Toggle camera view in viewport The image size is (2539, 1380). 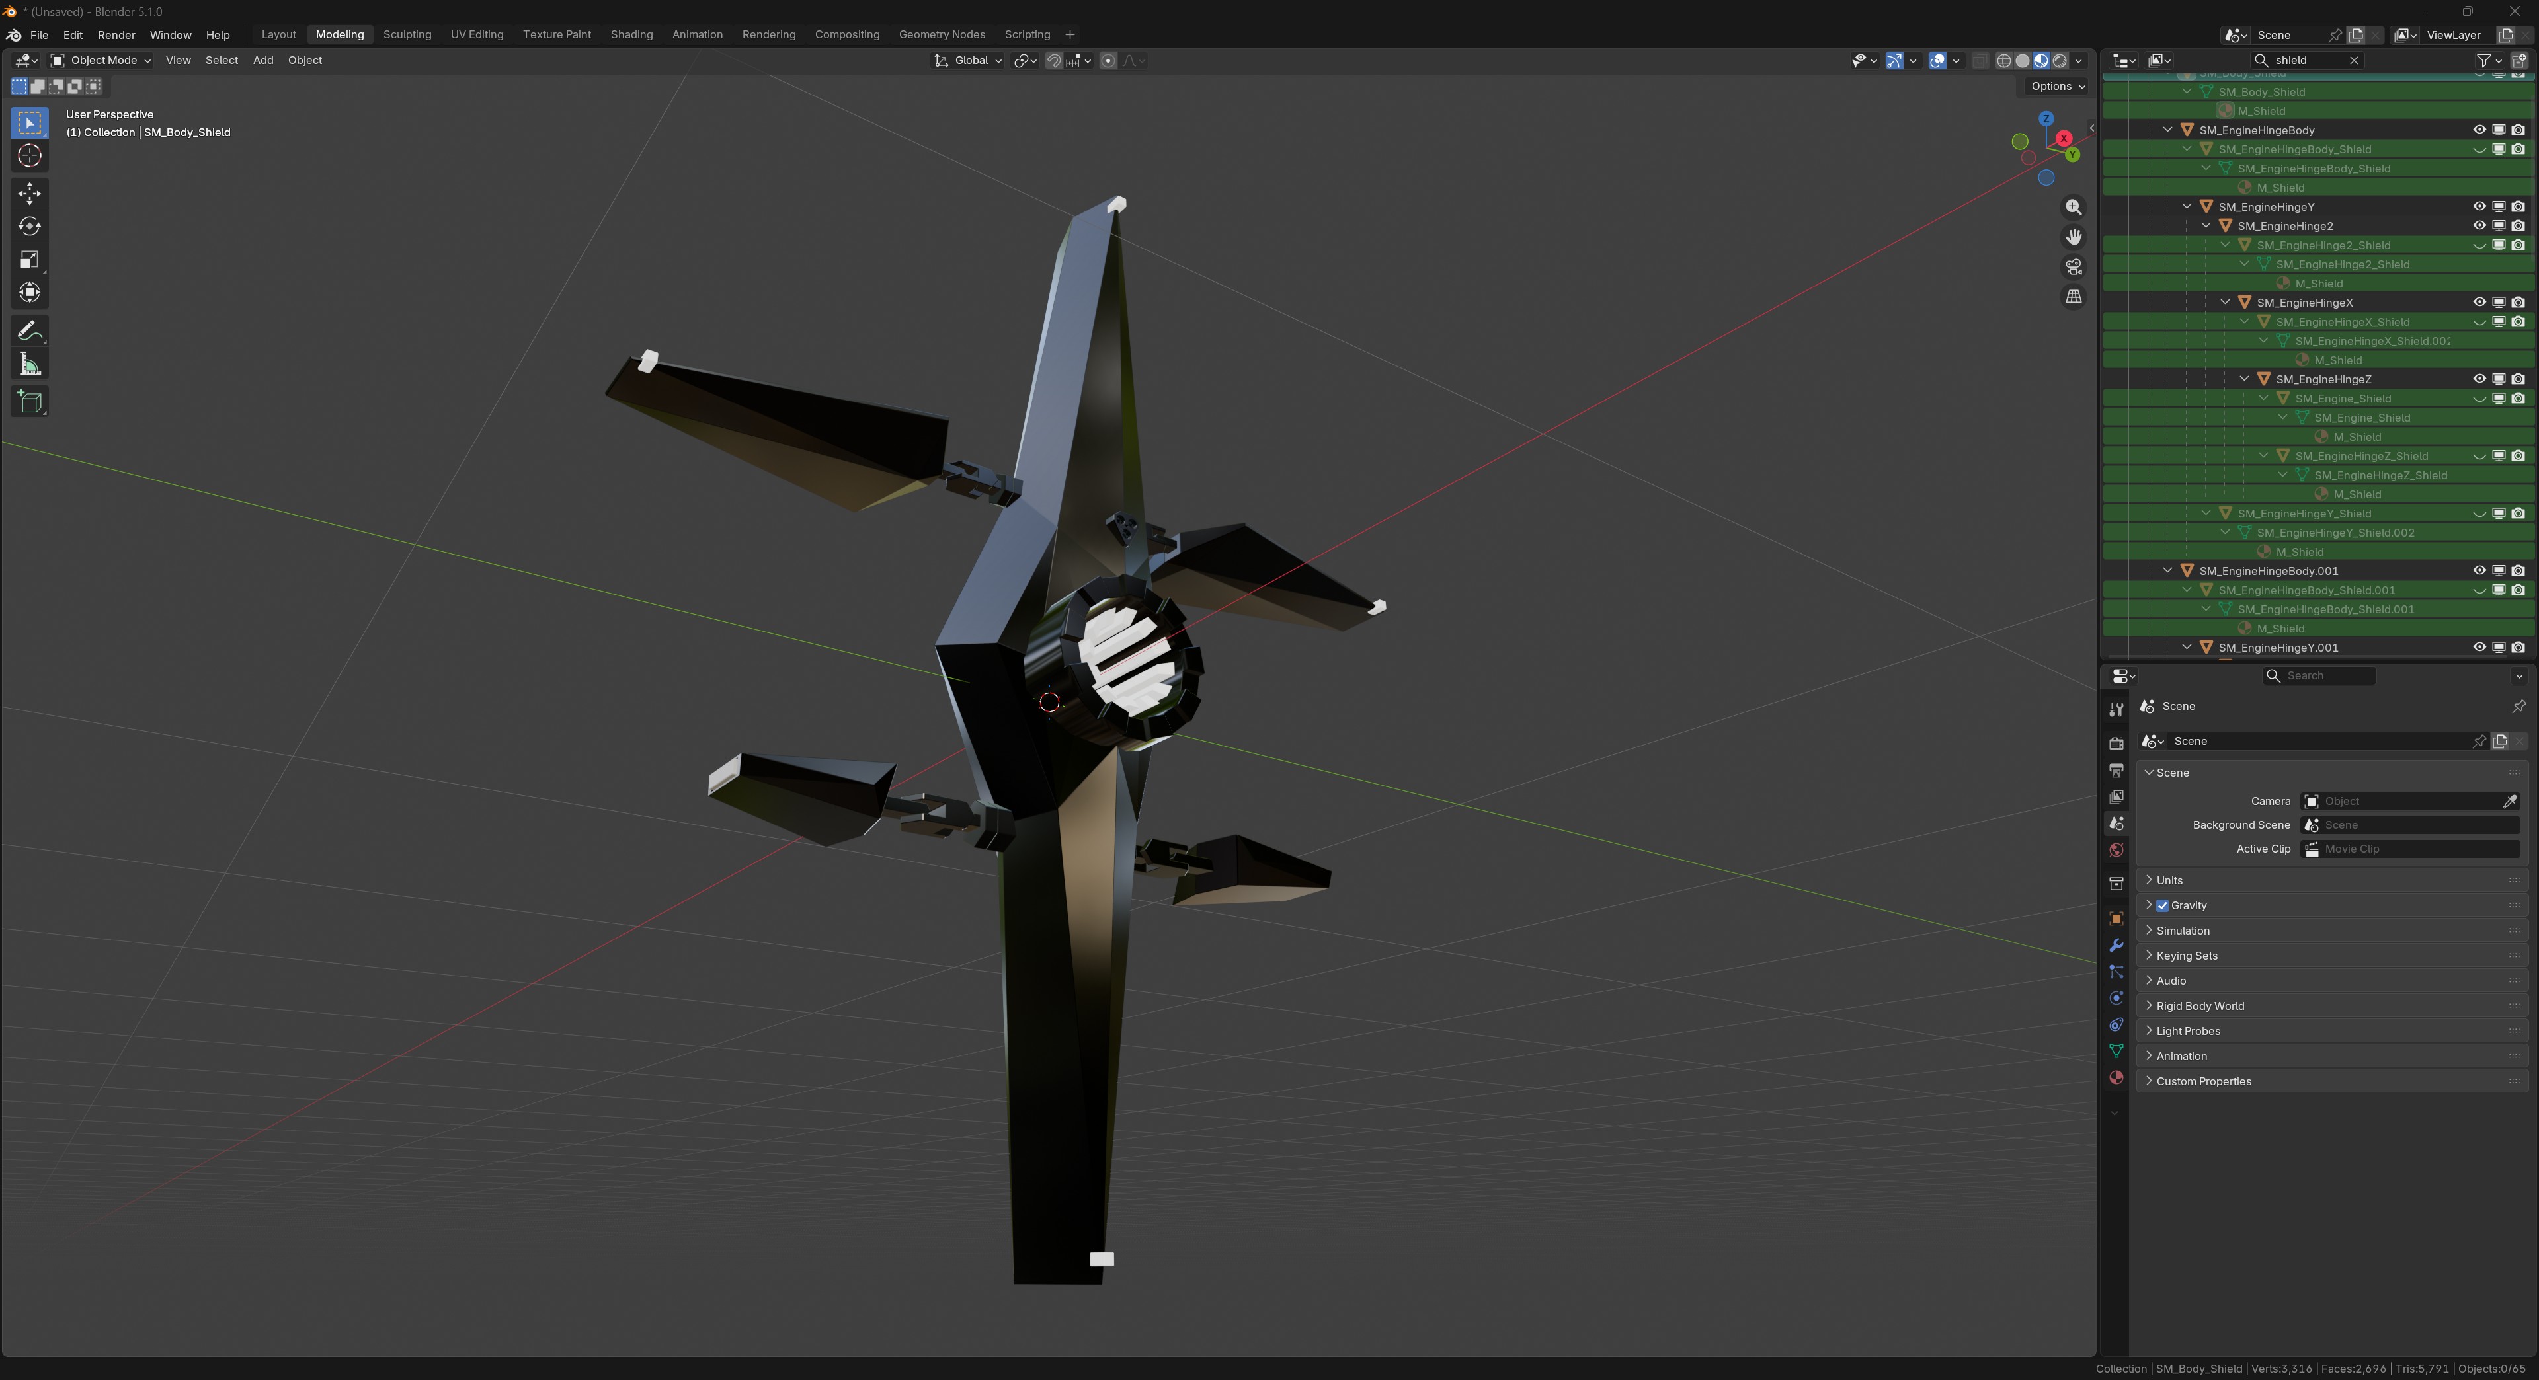pyautogui.click(x=2074, y=267)
